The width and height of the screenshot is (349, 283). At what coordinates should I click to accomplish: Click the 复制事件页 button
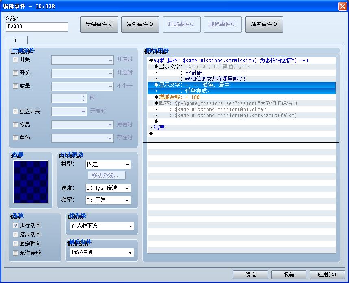point(140,24)
